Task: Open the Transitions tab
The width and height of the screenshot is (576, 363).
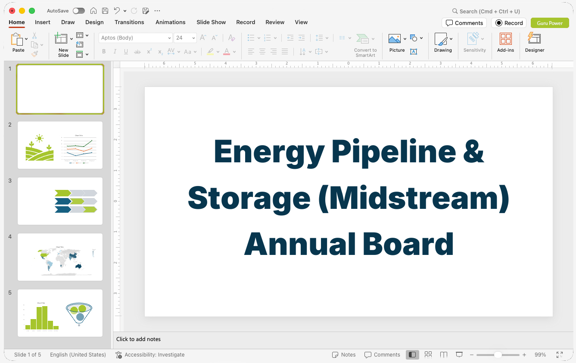Action: click(129, 22)
